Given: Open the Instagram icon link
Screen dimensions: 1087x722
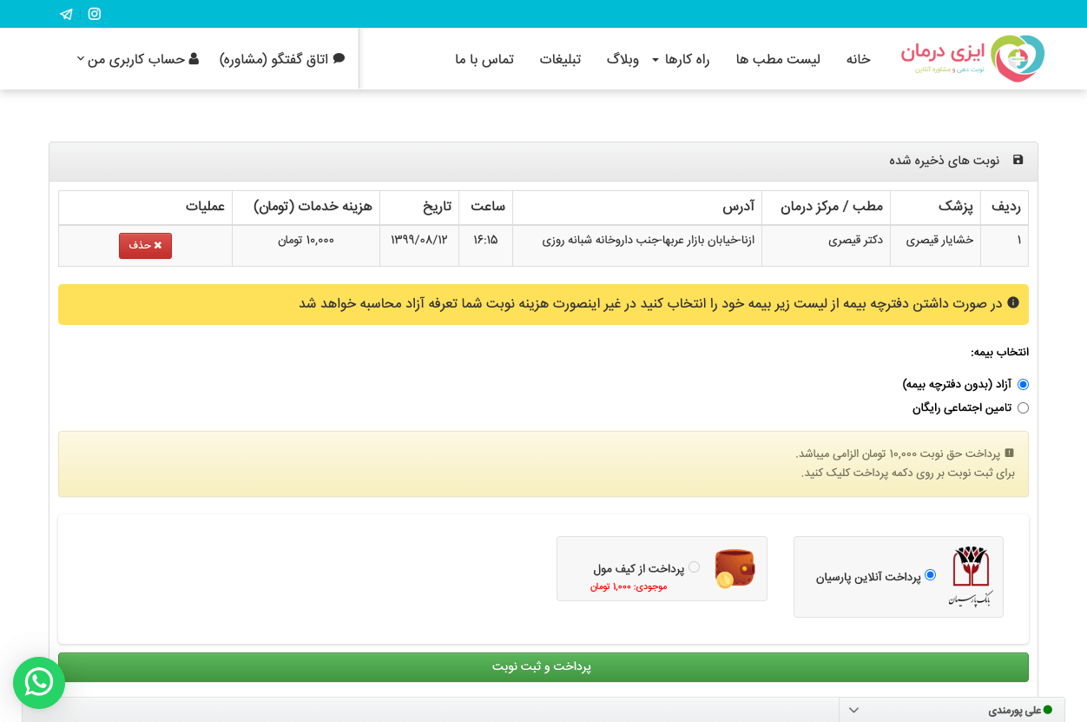Looking at the screenshot, I should (95, 14).
